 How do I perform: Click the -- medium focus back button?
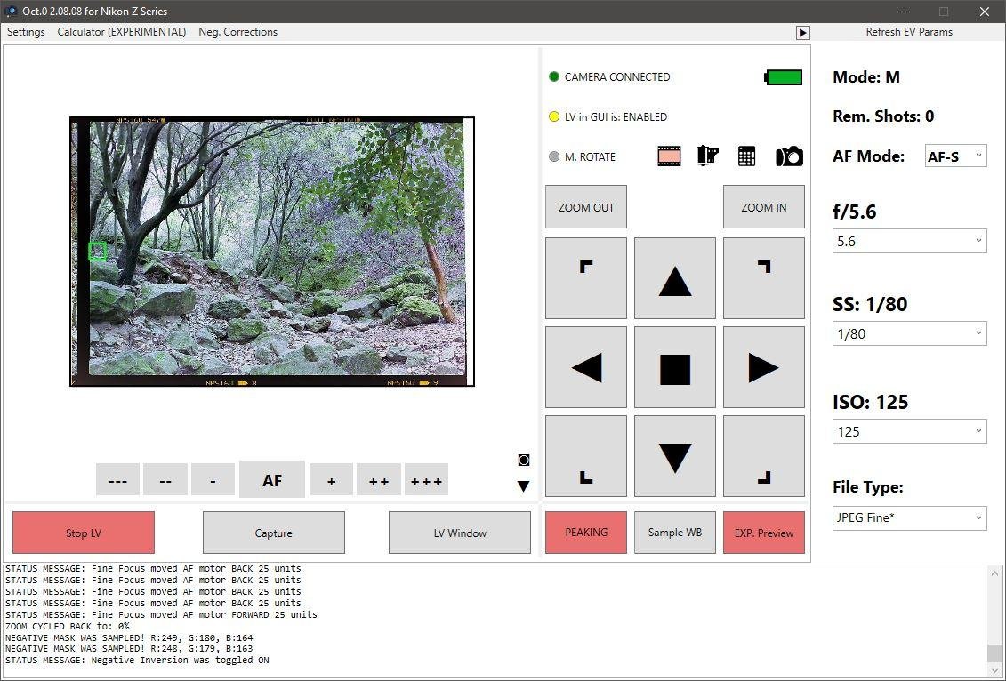[x=165, y=480]
